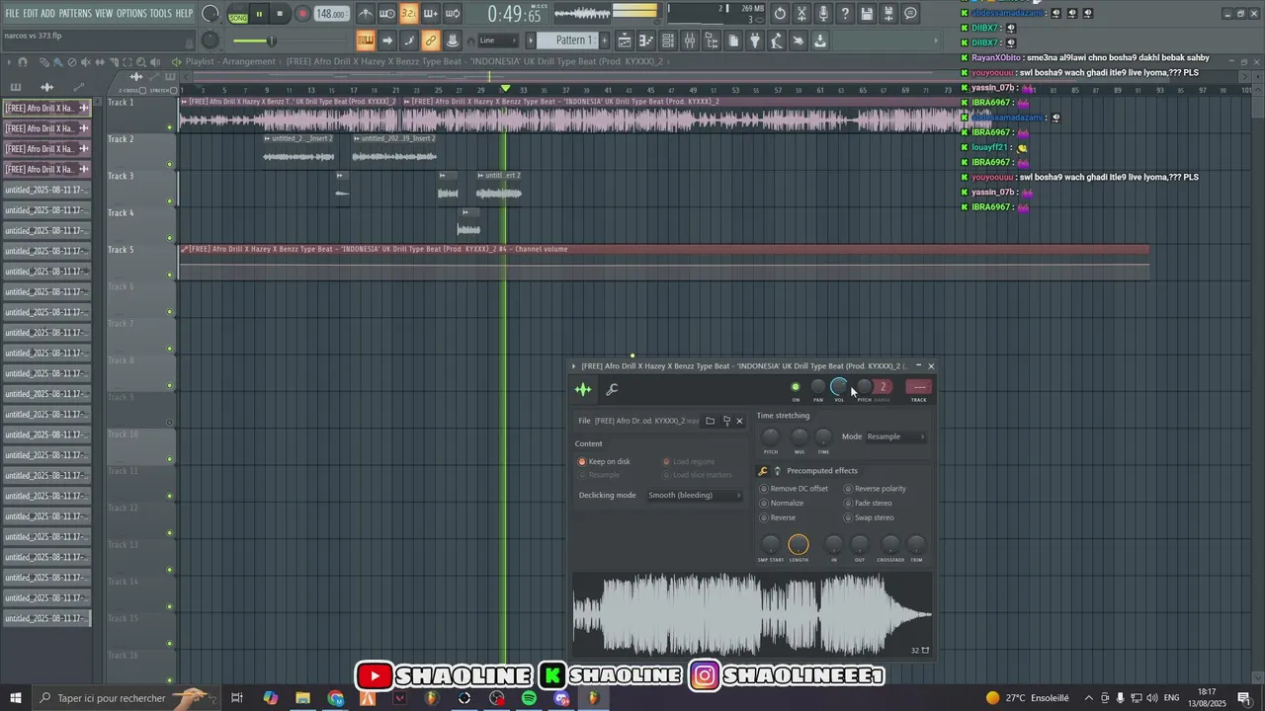Image resolution: width=1265 pixels, height=711 pixels.
Task: Open the Line snap selector dropdown
Action: click(499, 40)
